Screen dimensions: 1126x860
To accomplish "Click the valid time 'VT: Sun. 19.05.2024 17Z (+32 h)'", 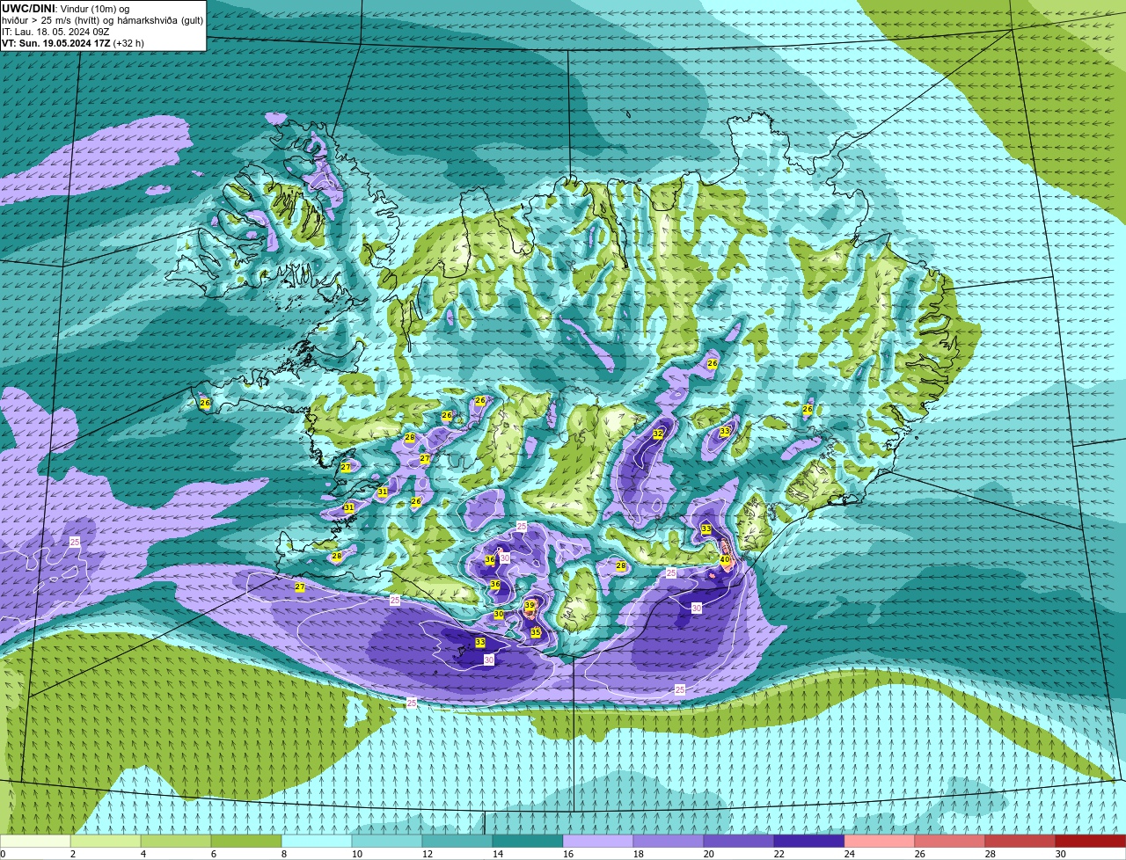I will (x=73, y=42).
